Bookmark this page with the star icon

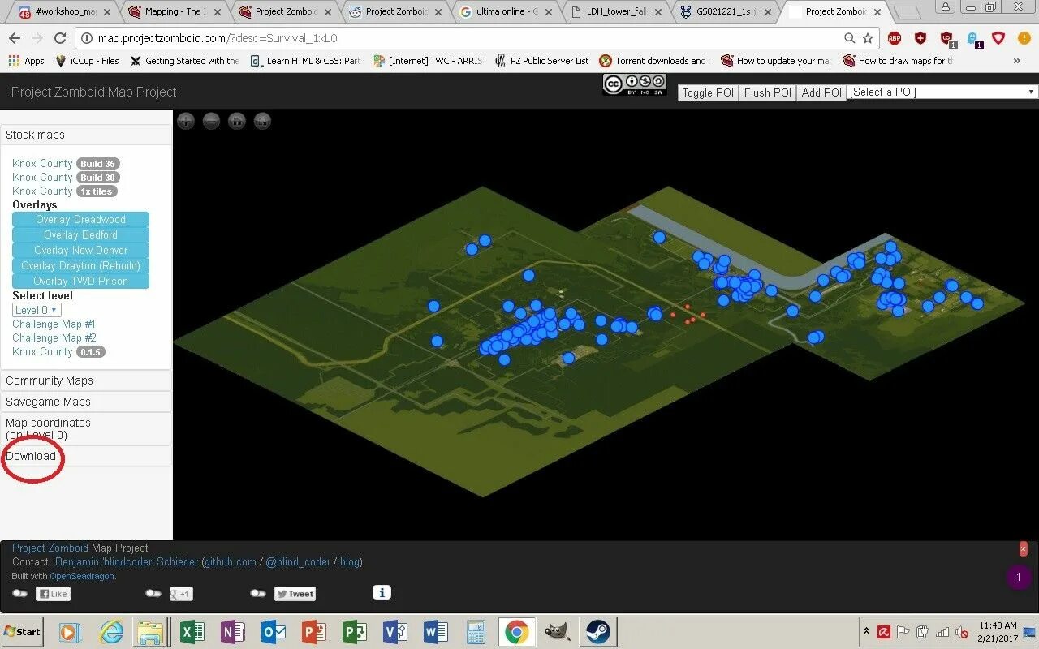point(868,38)
